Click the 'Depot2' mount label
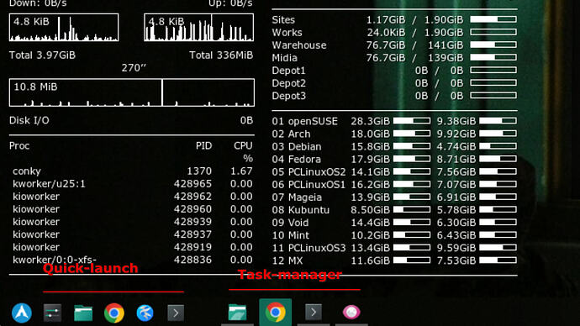This screenshot has width=580, height=326. (x=288, y=83)
